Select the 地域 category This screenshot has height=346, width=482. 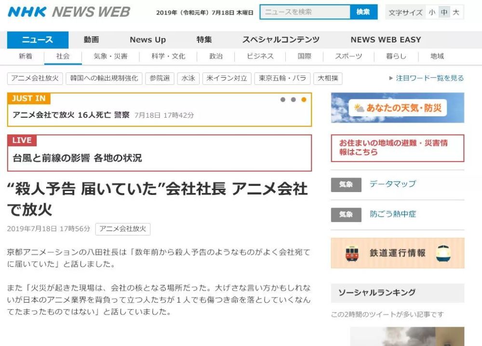click(x=437, y=56)
